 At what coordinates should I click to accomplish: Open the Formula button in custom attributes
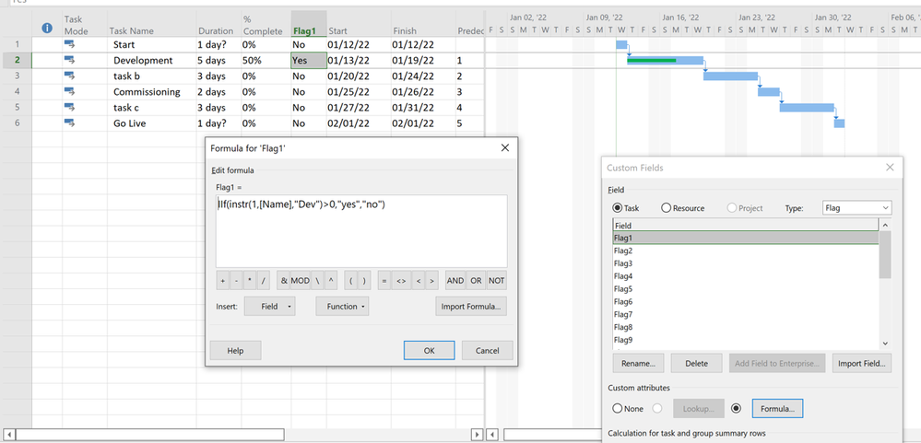(x=777, y=408)
